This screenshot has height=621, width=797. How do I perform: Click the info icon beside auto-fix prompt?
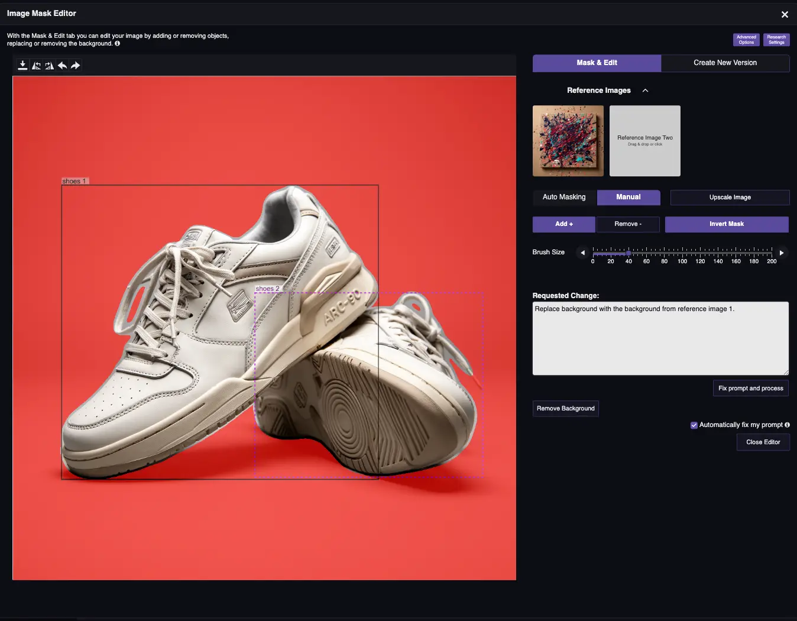point(787,425)
